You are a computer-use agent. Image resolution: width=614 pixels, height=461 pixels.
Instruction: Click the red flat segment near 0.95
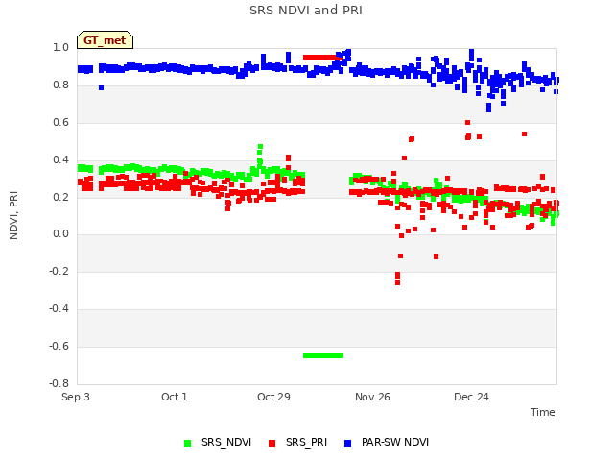(323, 58)
